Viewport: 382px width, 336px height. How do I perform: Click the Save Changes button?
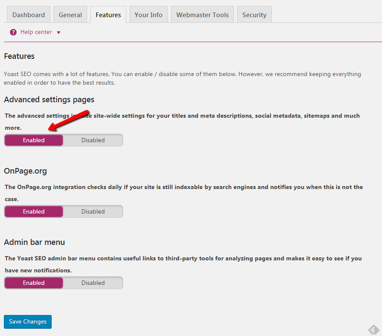28,321
